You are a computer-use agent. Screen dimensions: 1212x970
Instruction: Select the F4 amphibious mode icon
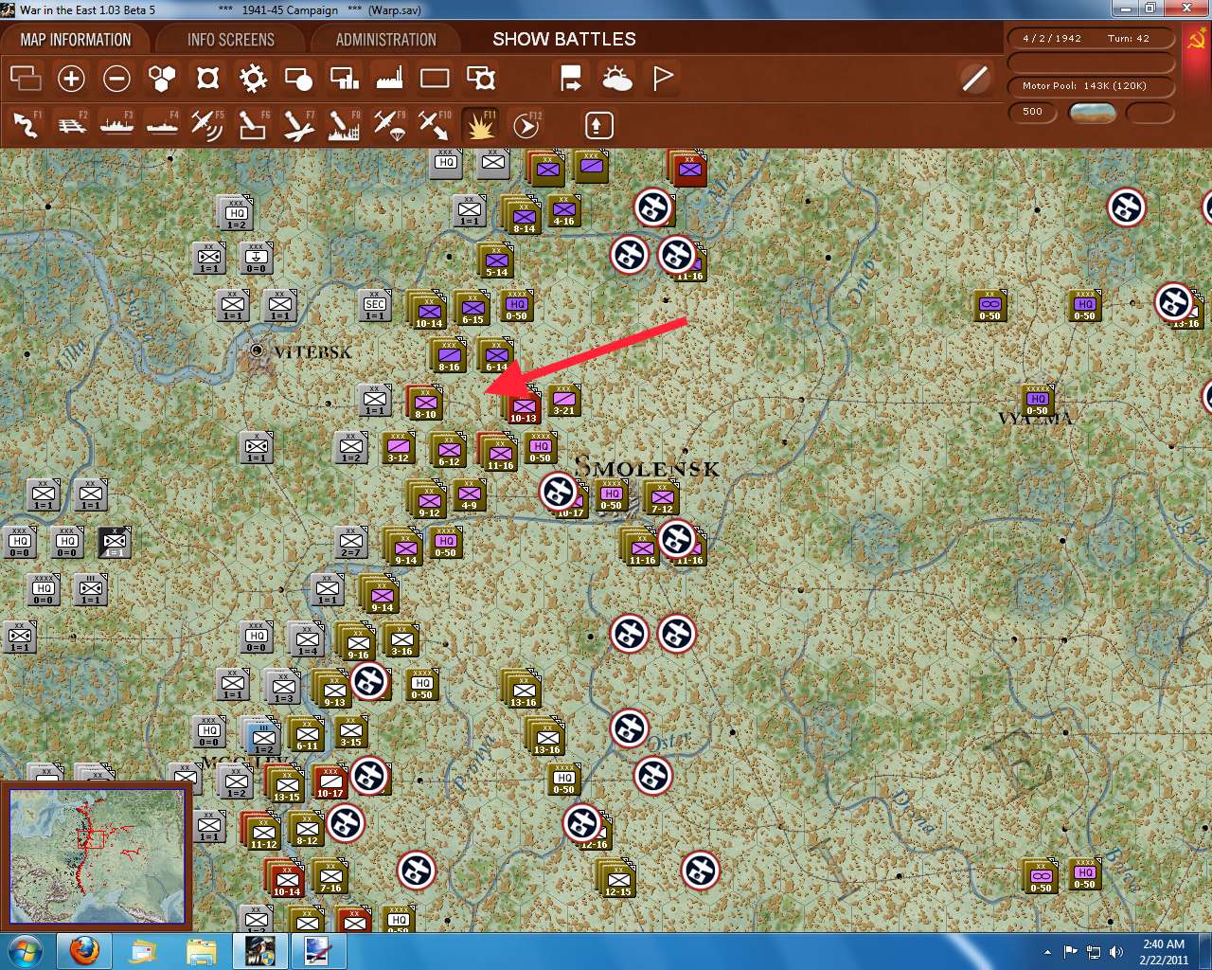point(162,125)
